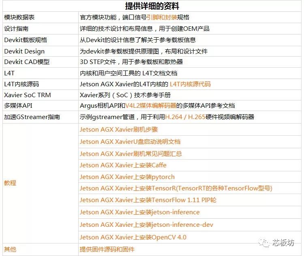The height and width of the screenshot is (256, 304).
Task: Open Jetson AGX Xavier刷机常见问题汇总 link
Action: coord(131,154)
